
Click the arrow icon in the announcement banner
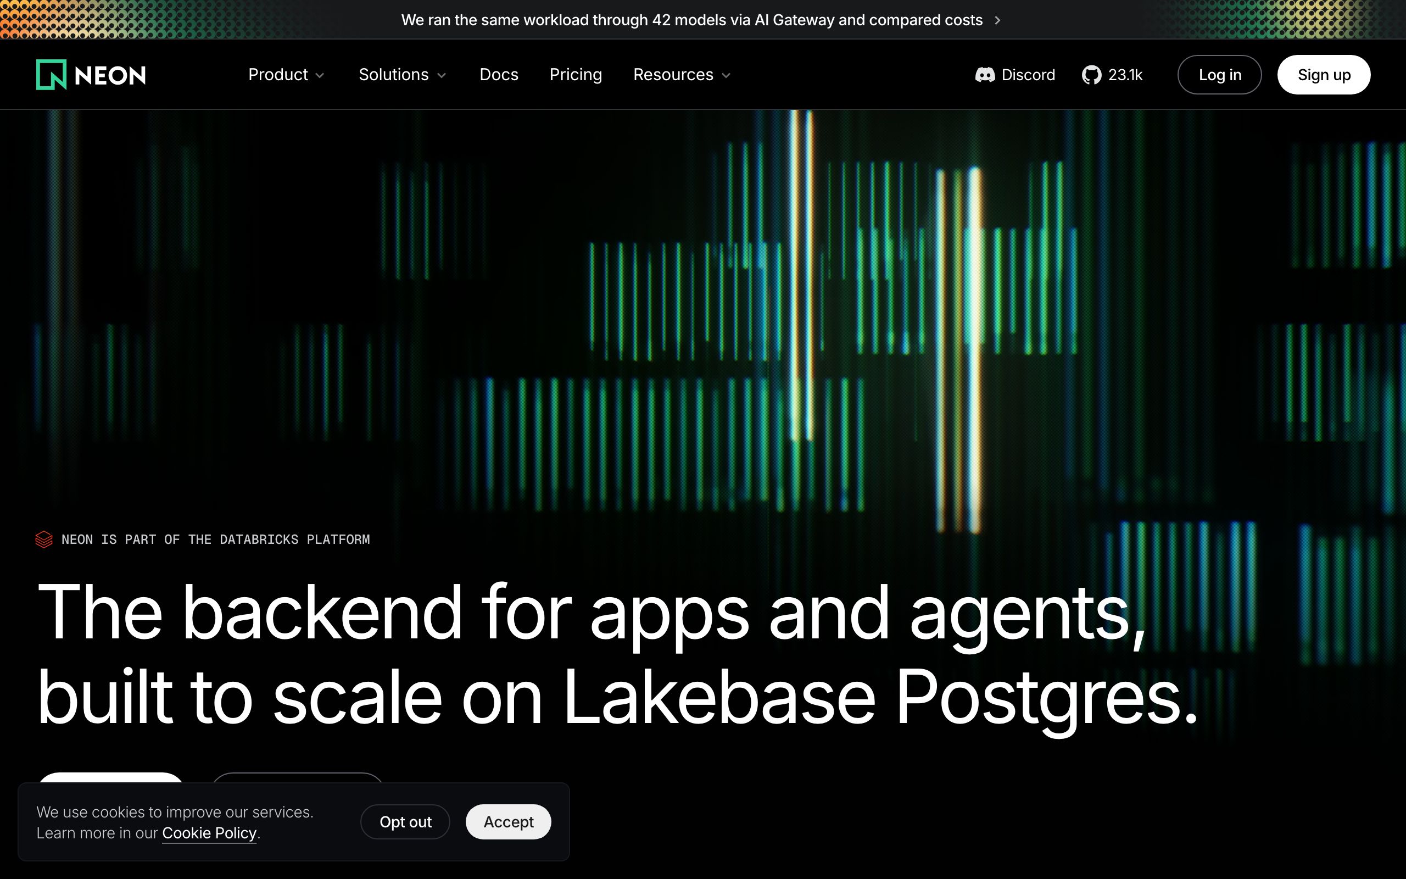coord(997,20)
